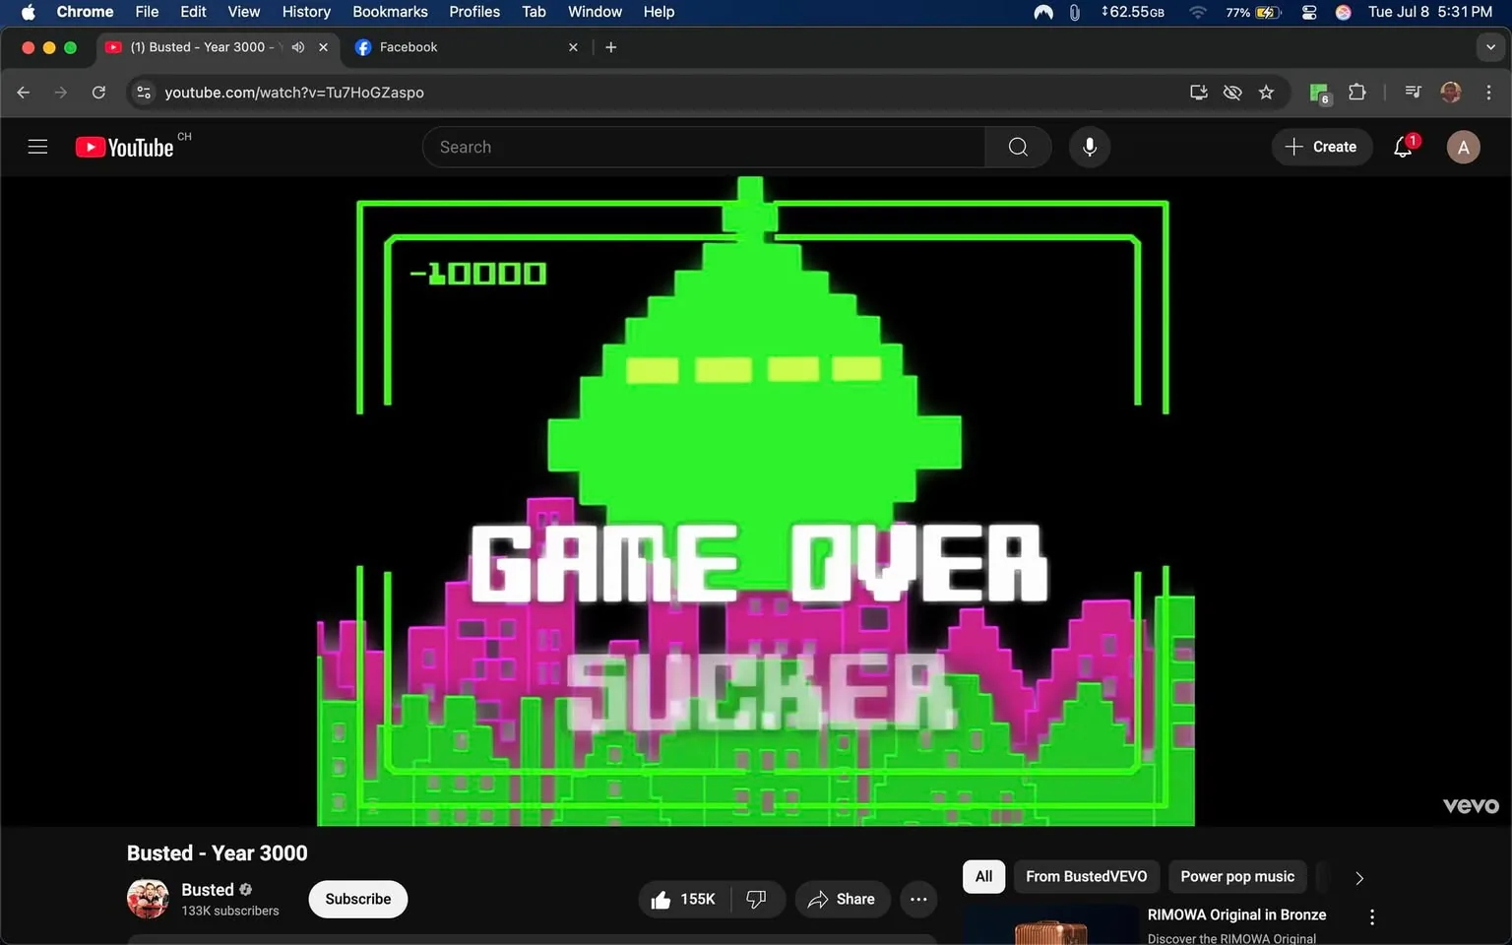This screenshot has width=1512, height=945.
Task: Open the more actions menu under the video
Action: (917, 899)
